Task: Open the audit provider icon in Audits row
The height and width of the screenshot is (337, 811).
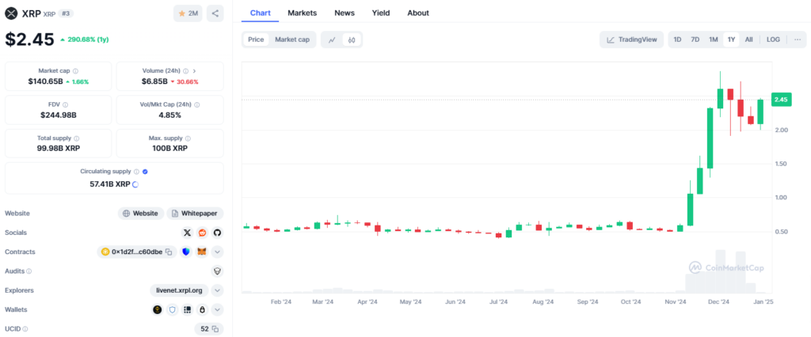Action: tap(217, 271)
